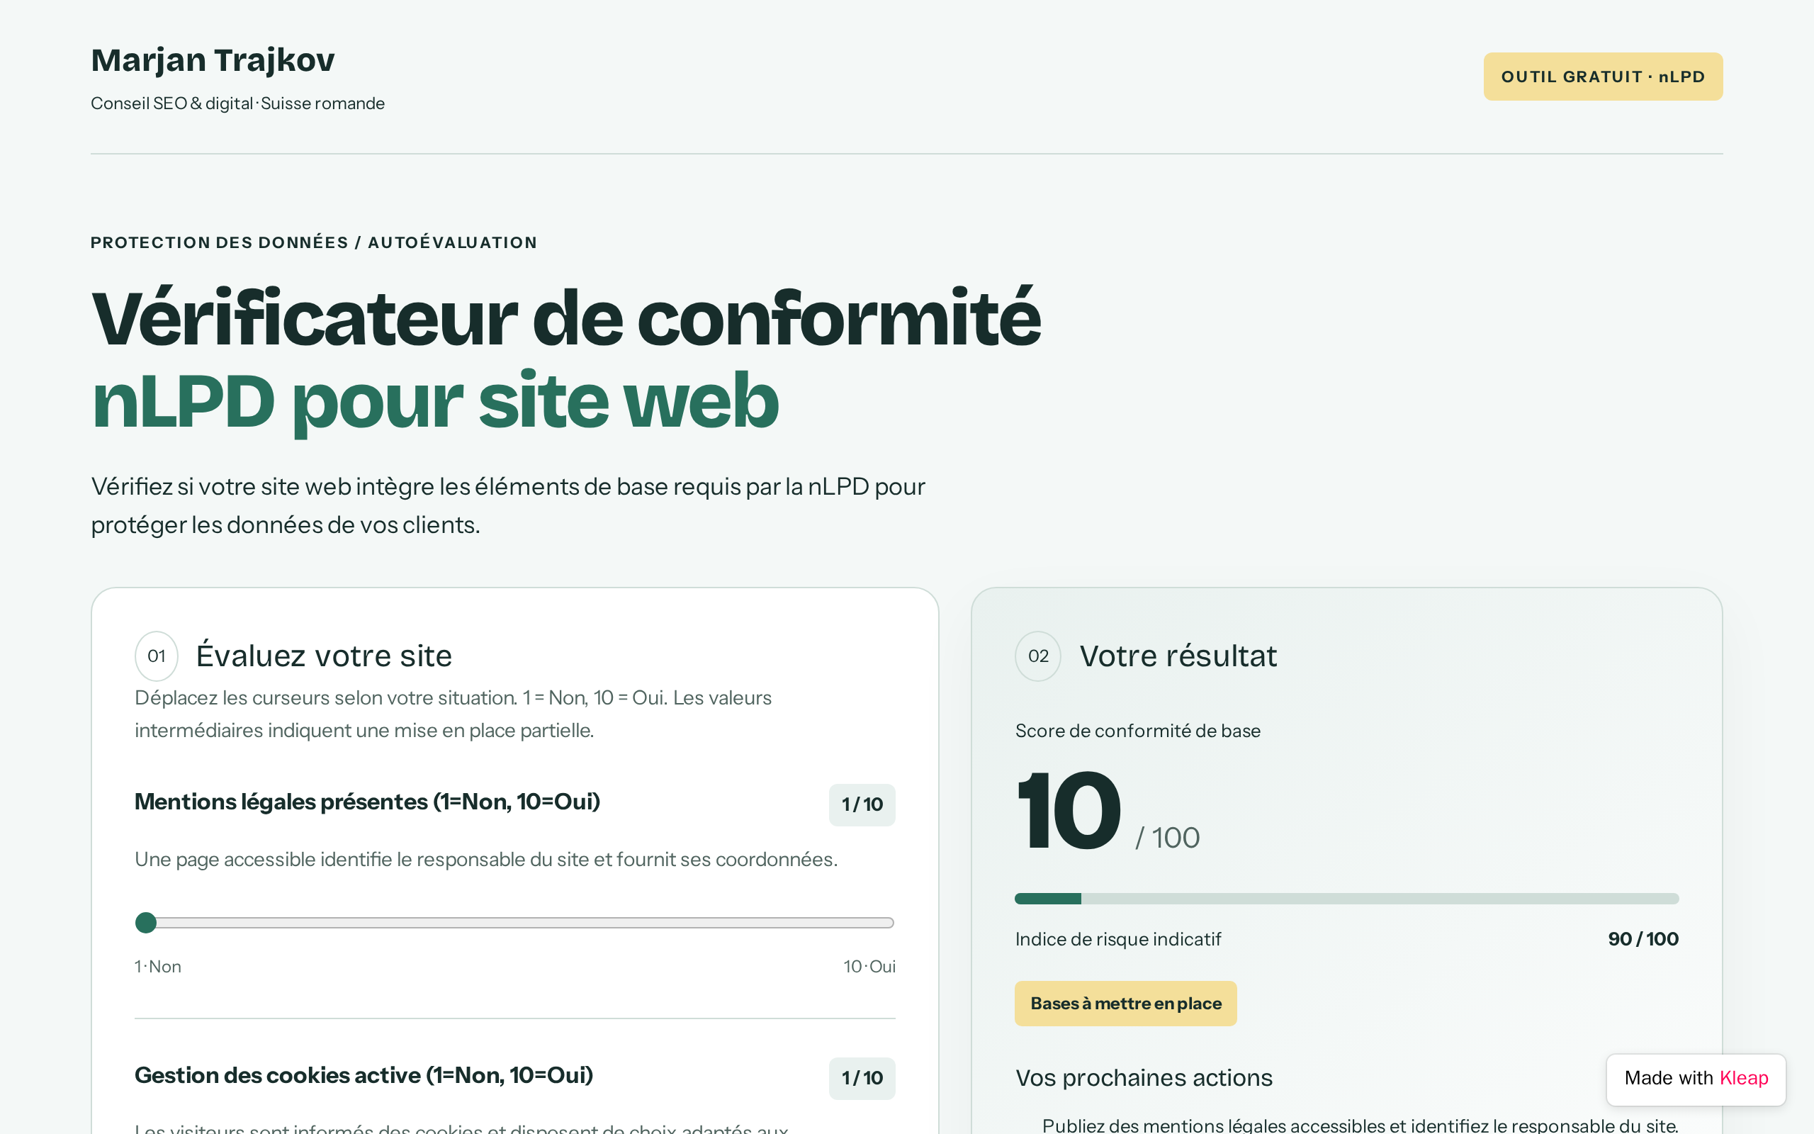Screen dimensions: 1814x1134
Task: Click the 1 · Non slider start label
Action: 158,967
